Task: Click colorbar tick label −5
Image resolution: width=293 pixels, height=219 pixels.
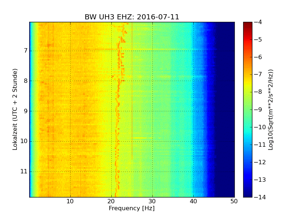Action: tap(258, 40)
